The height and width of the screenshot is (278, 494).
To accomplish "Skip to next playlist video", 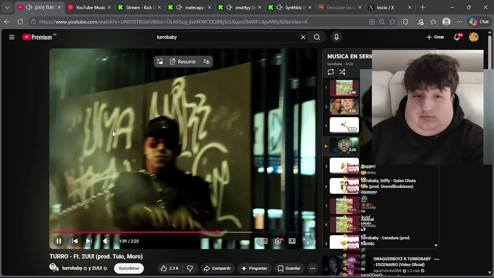I will click(x=89, y=241).
